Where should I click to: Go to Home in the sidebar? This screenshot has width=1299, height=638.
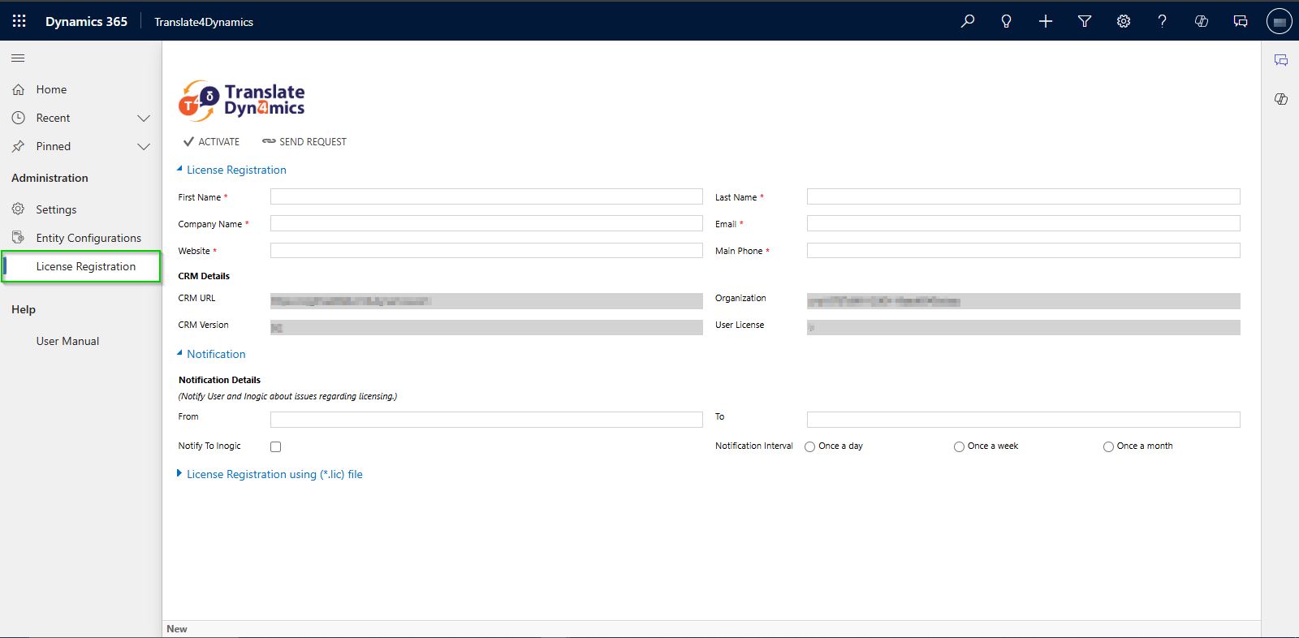click(51, 89)
